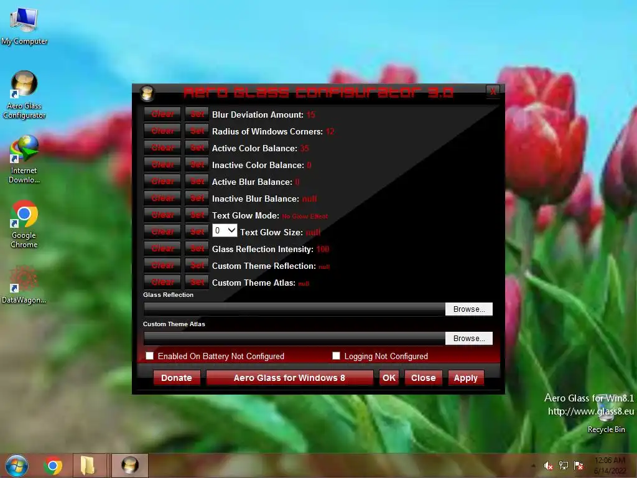Screen dimensions: 637x478
Task: Select the DataWagon desktop shortcut
Action: (24, 284)
